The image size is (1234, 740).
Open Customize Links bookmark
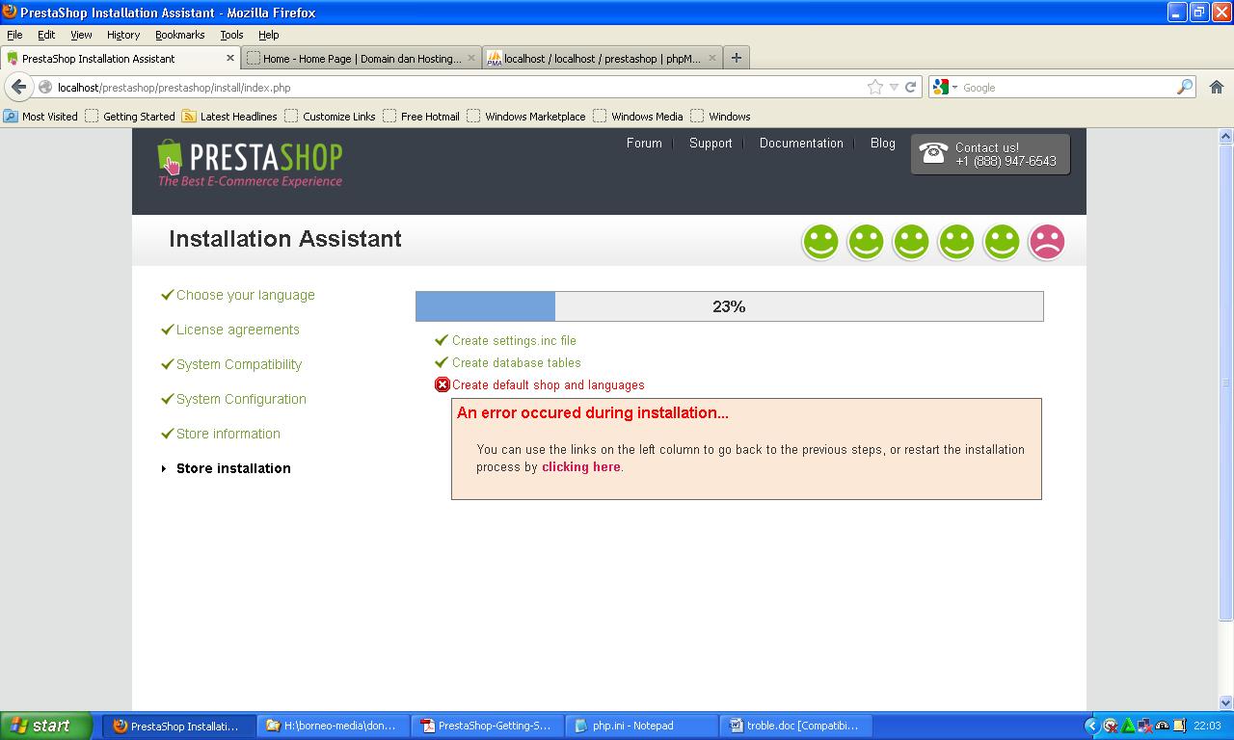(x=330, y=117)
